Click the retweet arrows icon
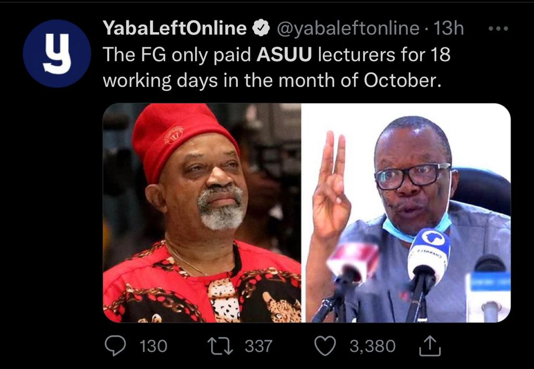 [221, 346]
